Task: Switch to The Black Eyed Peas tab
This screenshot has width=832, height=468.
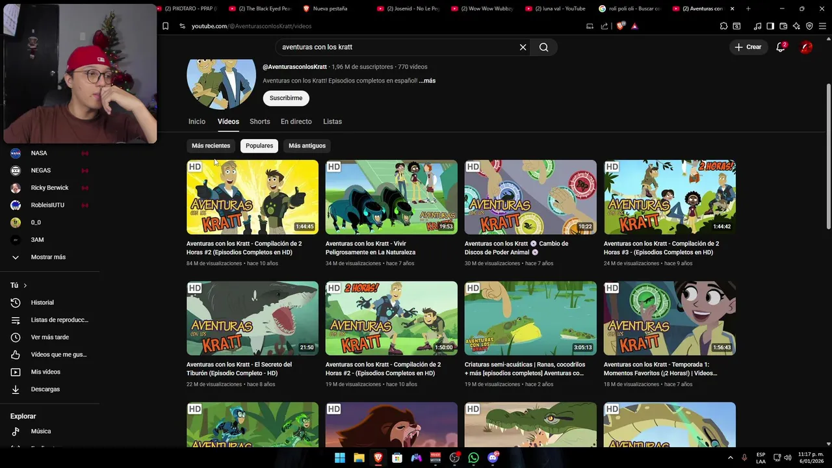Action: (x=263, y=8)
